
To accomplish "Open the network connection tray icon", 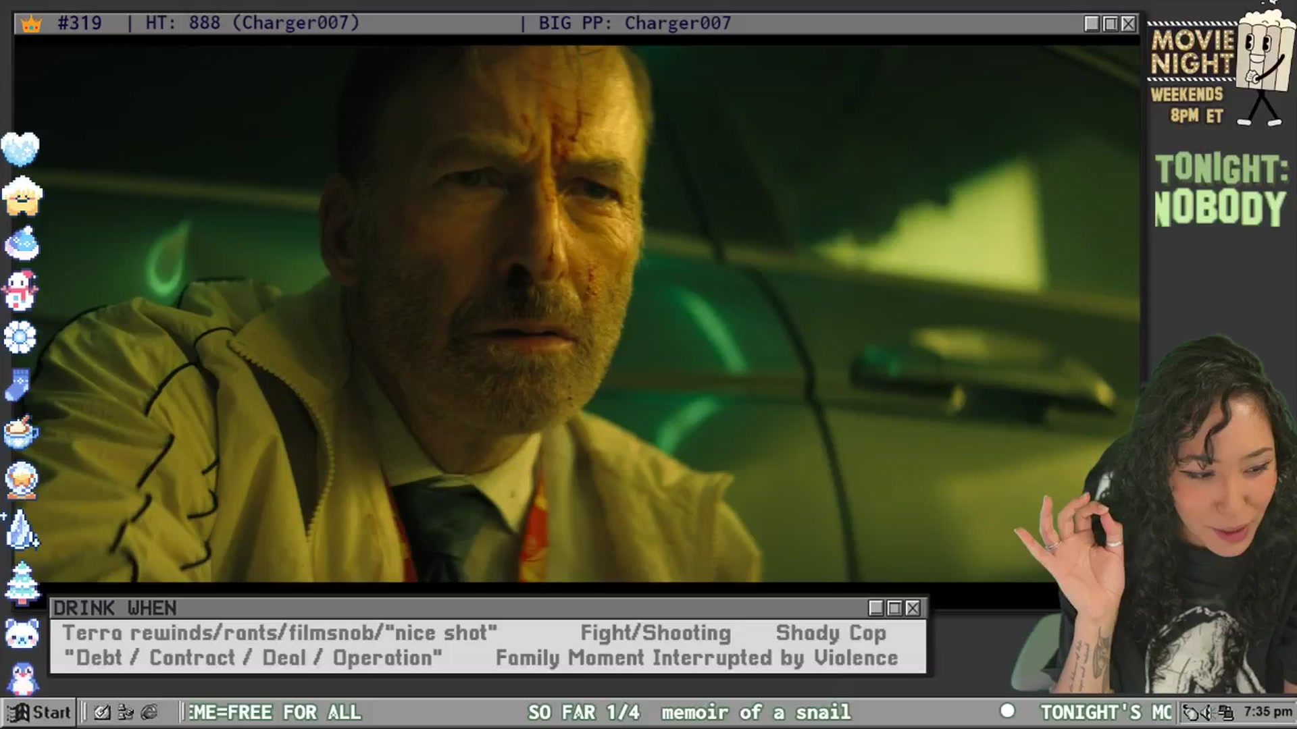I will [x=1225, y=712].
